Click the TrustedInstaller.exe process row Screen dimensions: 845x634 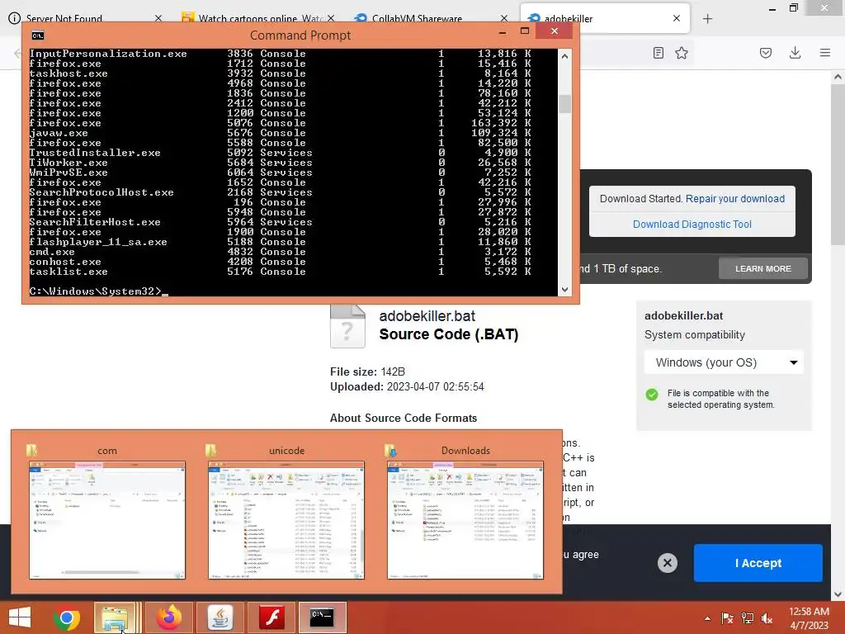click(x=281, y=153)
